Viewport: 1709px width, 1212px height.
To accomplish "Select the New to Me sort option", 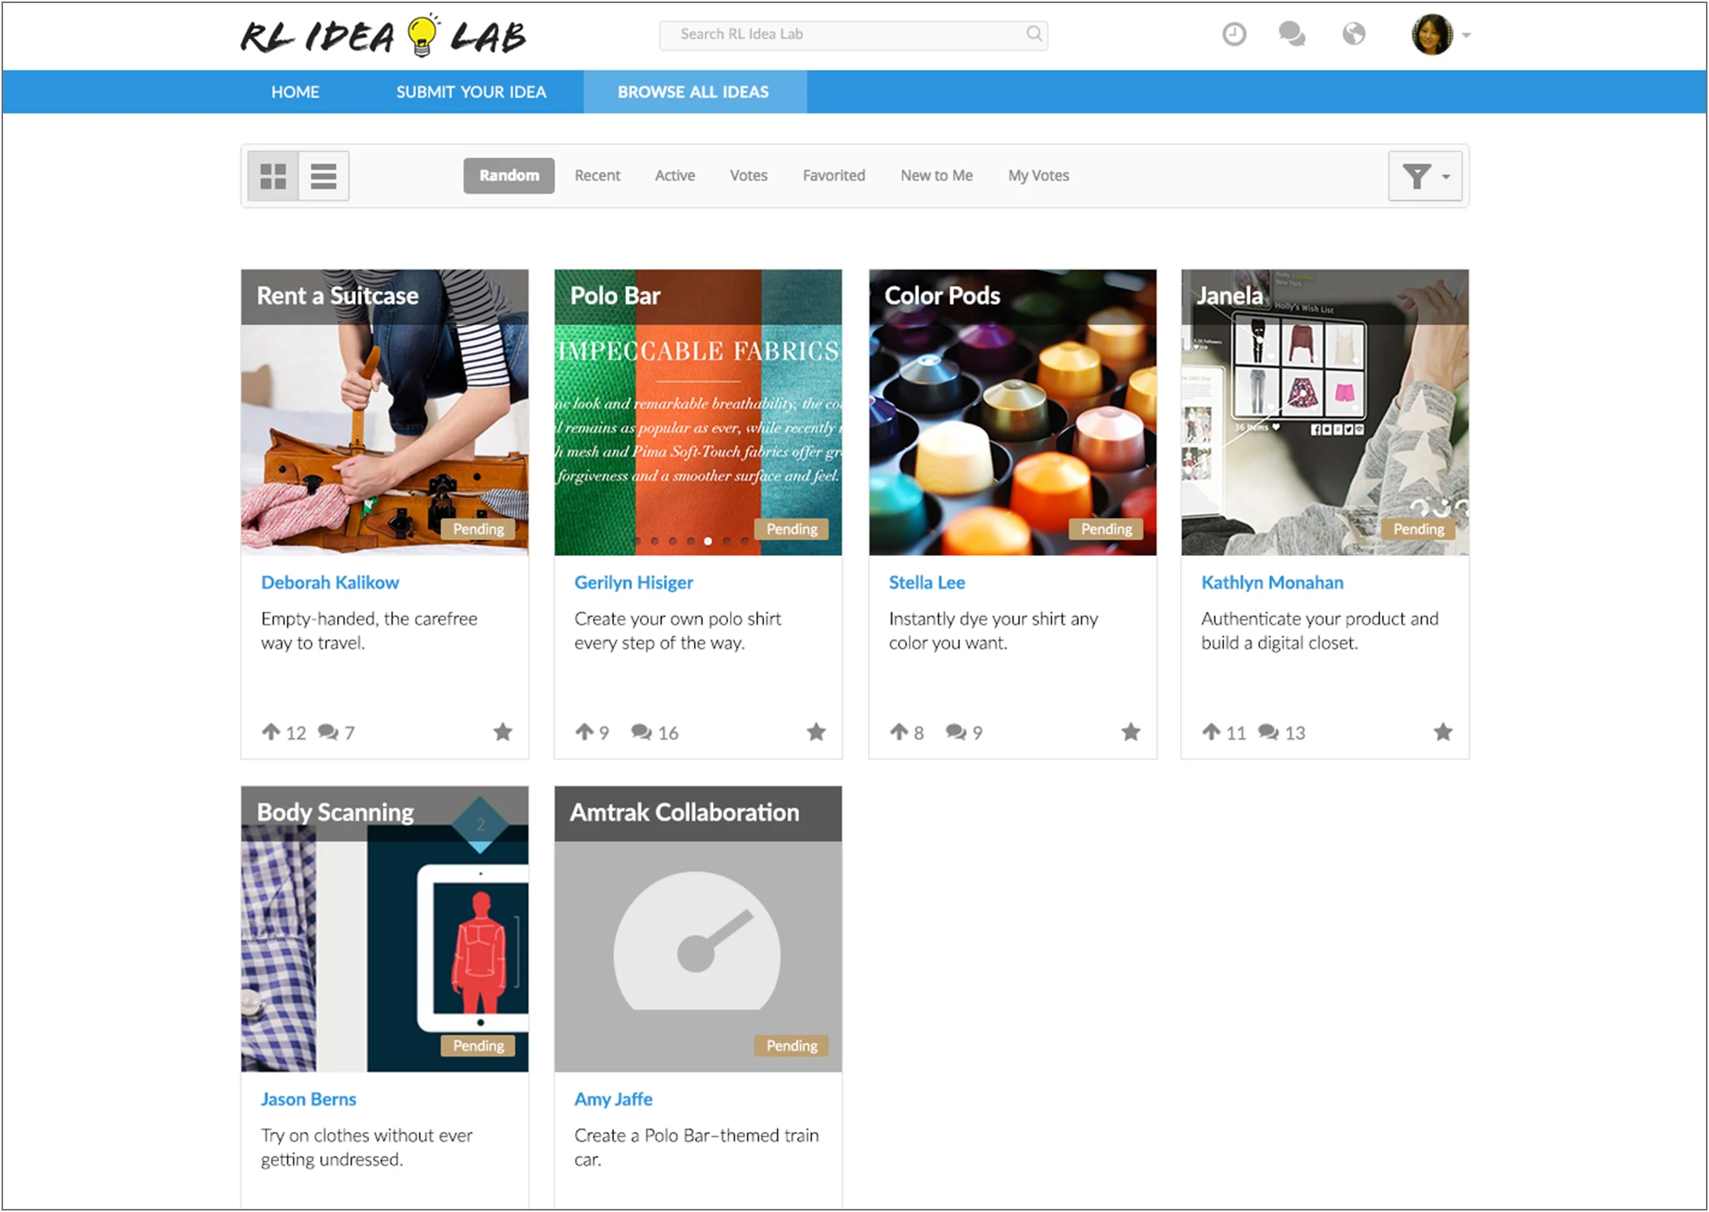I will tap(936, 175).
